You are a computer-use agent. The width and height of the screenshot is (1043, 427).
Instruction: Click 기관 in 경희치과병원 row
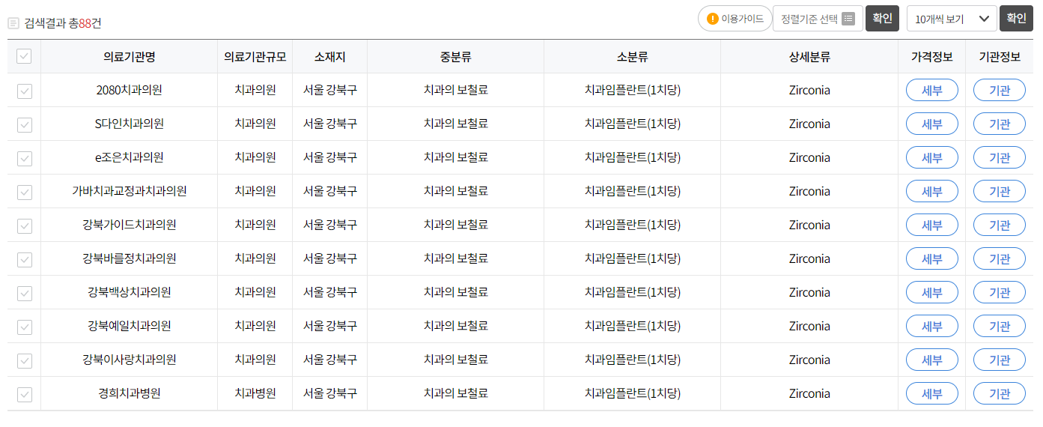tap(1000, 394)
